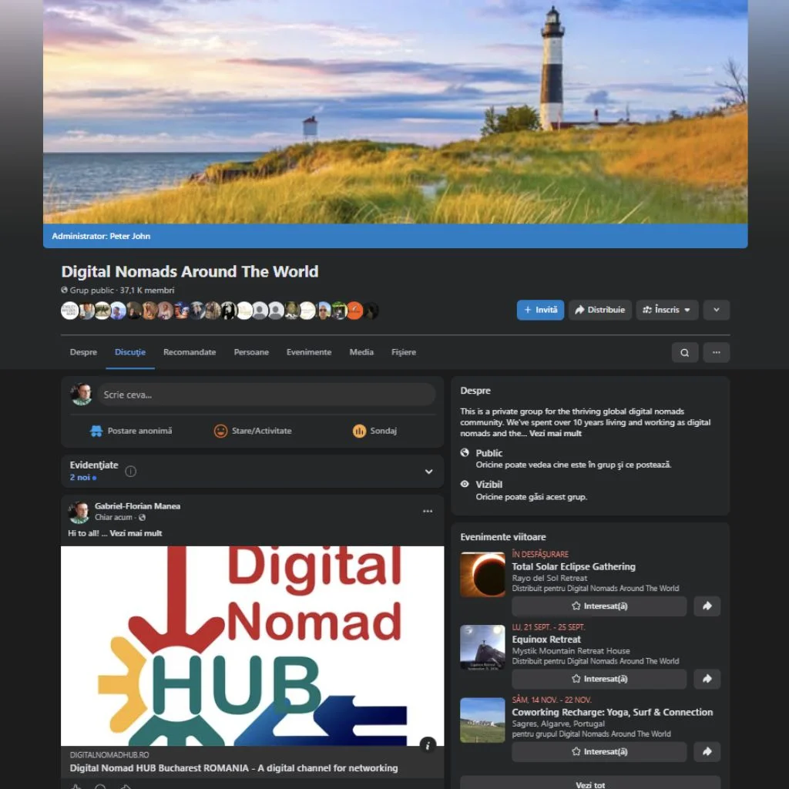Viewport: 789px width, 789px height.
Task: Click the Equinox Retreat event thumbnail
Action: (482, 647)
